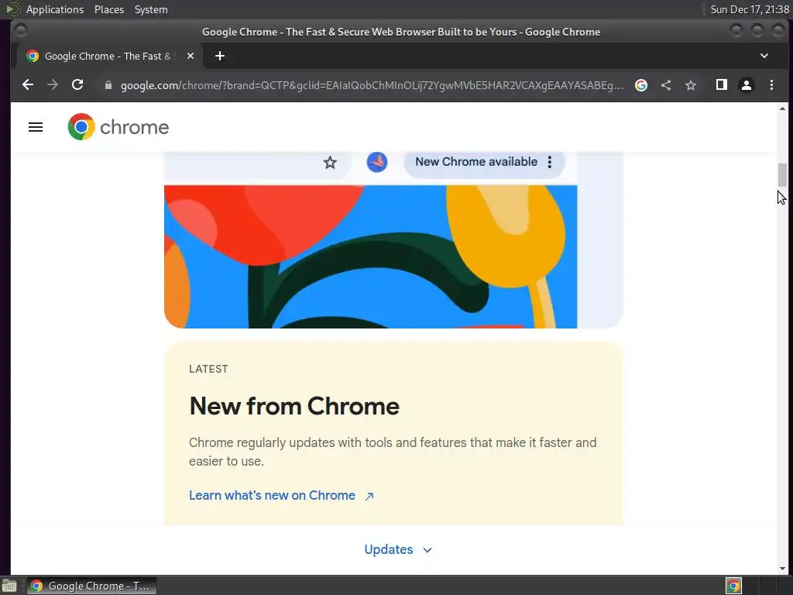Viewport: 793px width, 595px height.
Task: Click the address bar URL
Action: (372, 85)
